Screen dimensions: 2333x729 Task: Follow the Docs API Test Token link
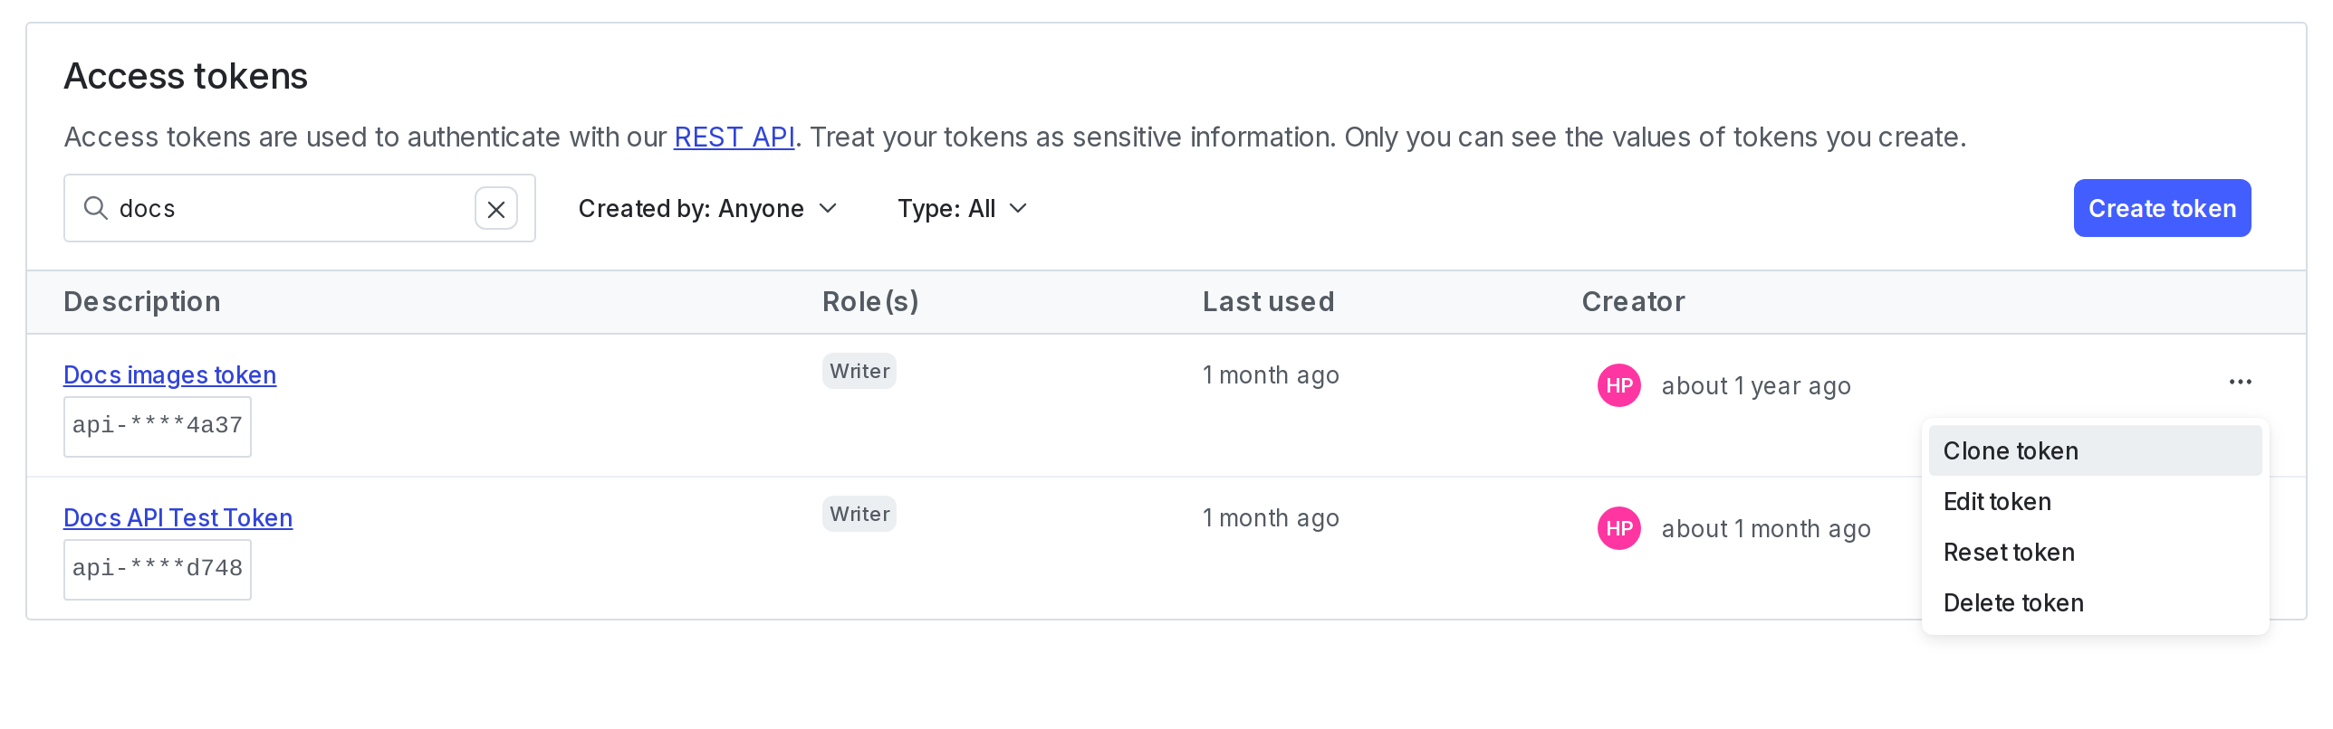(178, 517)
